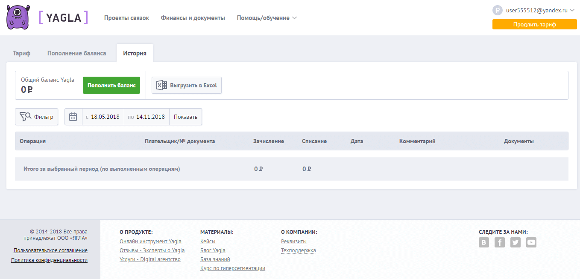Expand the Помощь/обучение dropdown menu

[267, 18]
